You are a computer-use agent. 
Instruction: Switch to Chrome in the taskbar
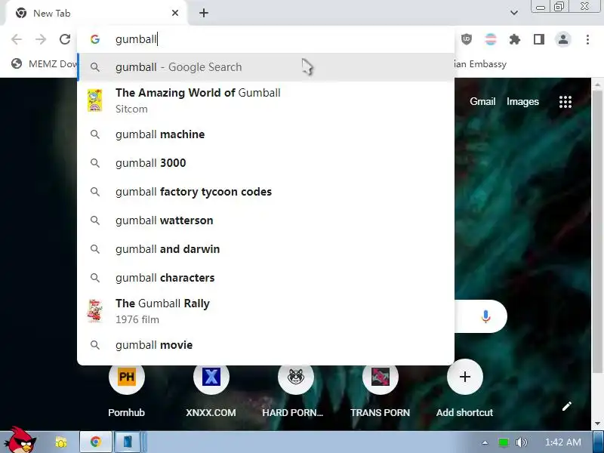(x=96, y=442)
